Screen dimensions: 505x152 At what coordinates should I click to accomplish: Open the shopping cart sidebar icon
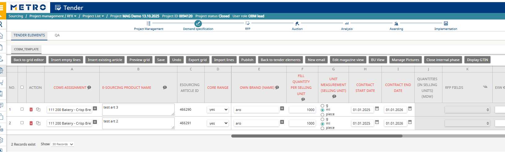[1, 82]
